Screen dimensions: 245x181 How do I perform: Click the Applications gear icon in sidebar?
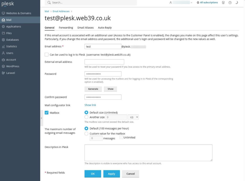(x=3, y=26)
